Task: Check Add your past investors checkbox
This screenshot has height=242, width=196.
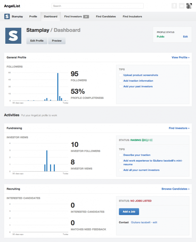Action: click(x=120, y=86)
